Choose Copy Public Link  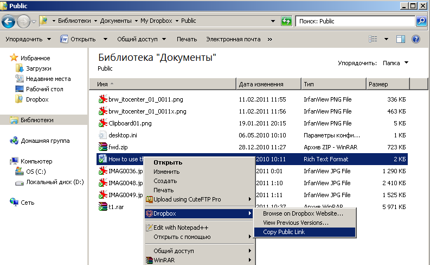click(x=305, y=232)
